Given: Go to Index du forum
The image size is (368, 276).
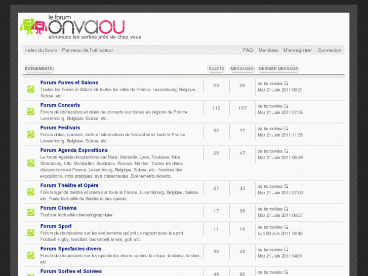Looking at the screenshot, I should [42, 50].
